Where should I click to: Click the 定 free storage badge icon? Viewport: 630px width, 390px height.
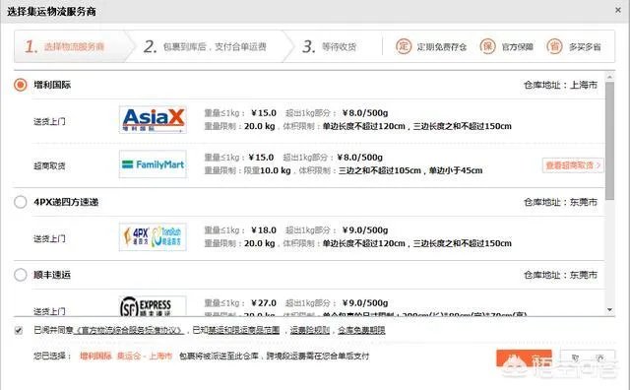tap(404, 46)
